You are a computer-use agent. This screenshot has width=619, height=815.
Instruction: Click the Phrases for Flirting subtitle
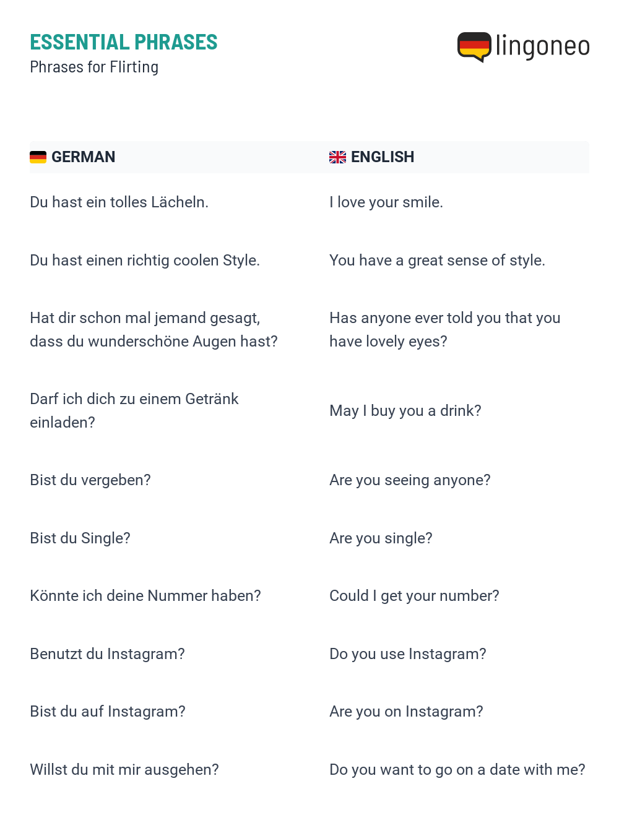pyautogui.click(x=94, y=67)
